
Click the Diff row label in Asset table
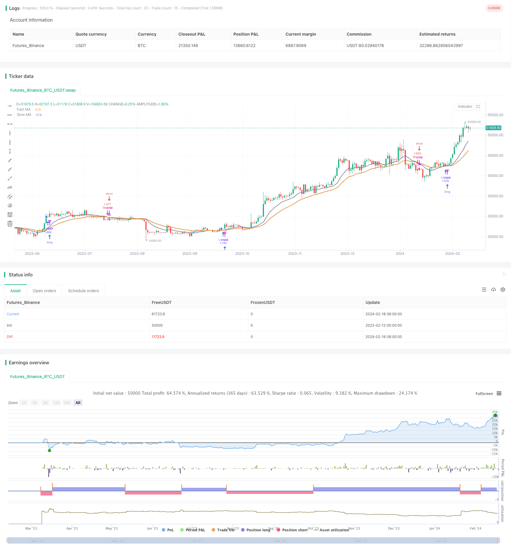click(x=10, y=337)
